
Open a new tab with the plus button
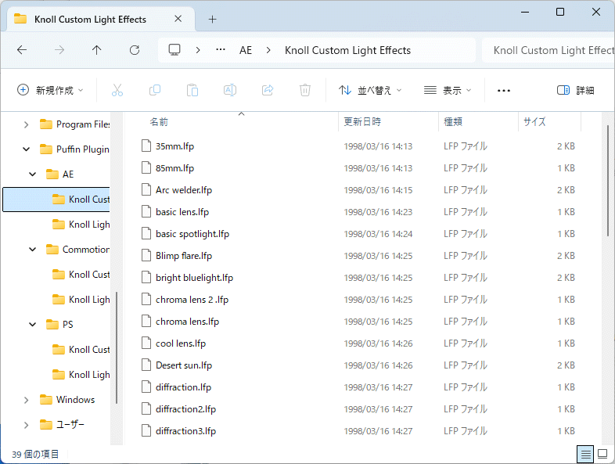pyautogui.click(x=212, y=20)
